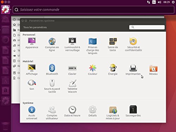Image resolution: width=176 pixels, height=132 pixels.
Task: Focus the settings search field
Action: 147,27
